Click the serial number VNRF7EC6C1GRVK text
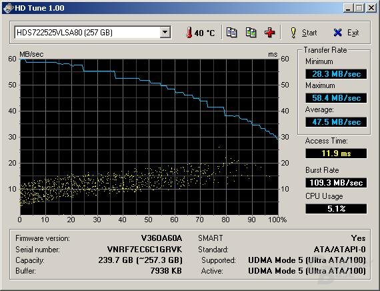The width and height of the screenshot is (380, 291). [145, 249]
